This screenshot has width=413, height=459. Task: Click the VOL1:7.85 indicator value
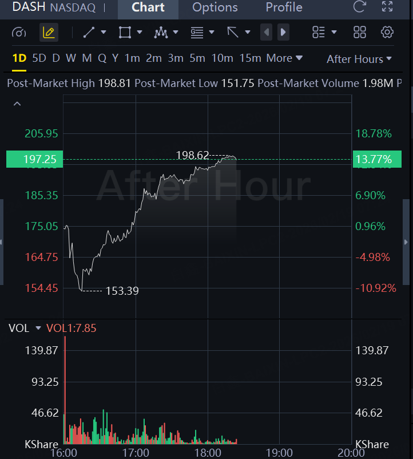(72, 328)
